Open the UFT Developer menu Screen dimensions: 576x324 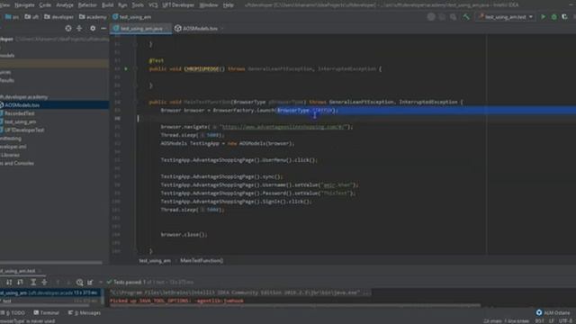(178, 5)
